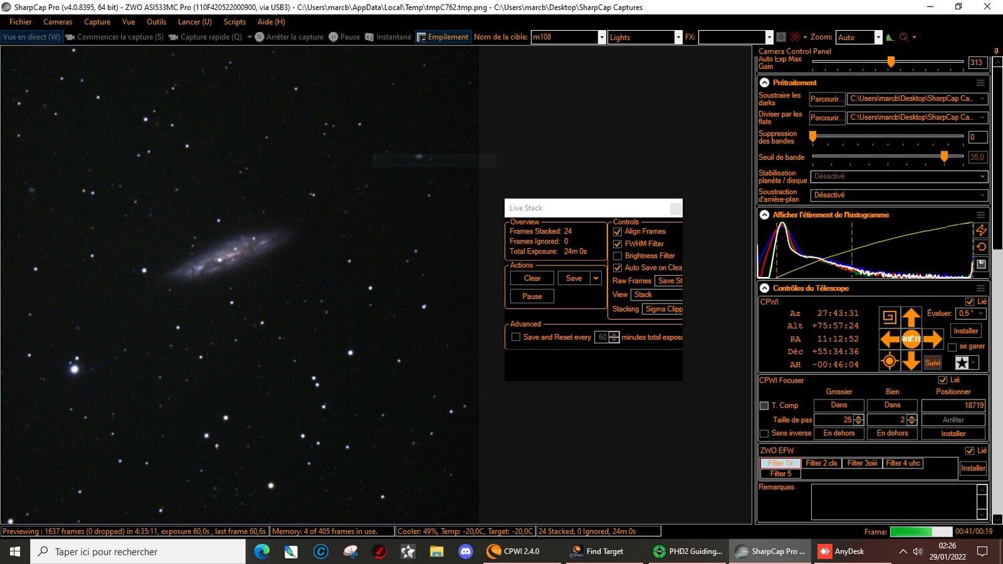Save histogram stretch settings using floppy icon

981,264
